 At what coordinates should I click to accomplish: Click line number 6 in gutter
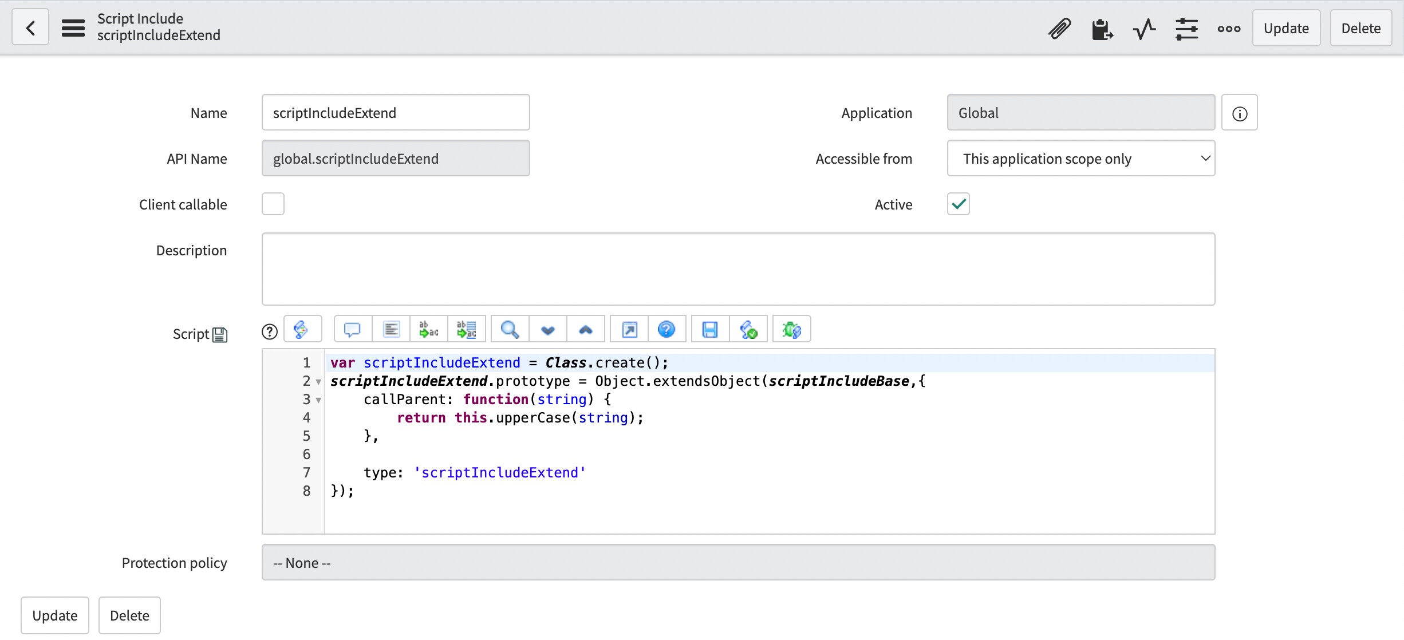[307, 454]
